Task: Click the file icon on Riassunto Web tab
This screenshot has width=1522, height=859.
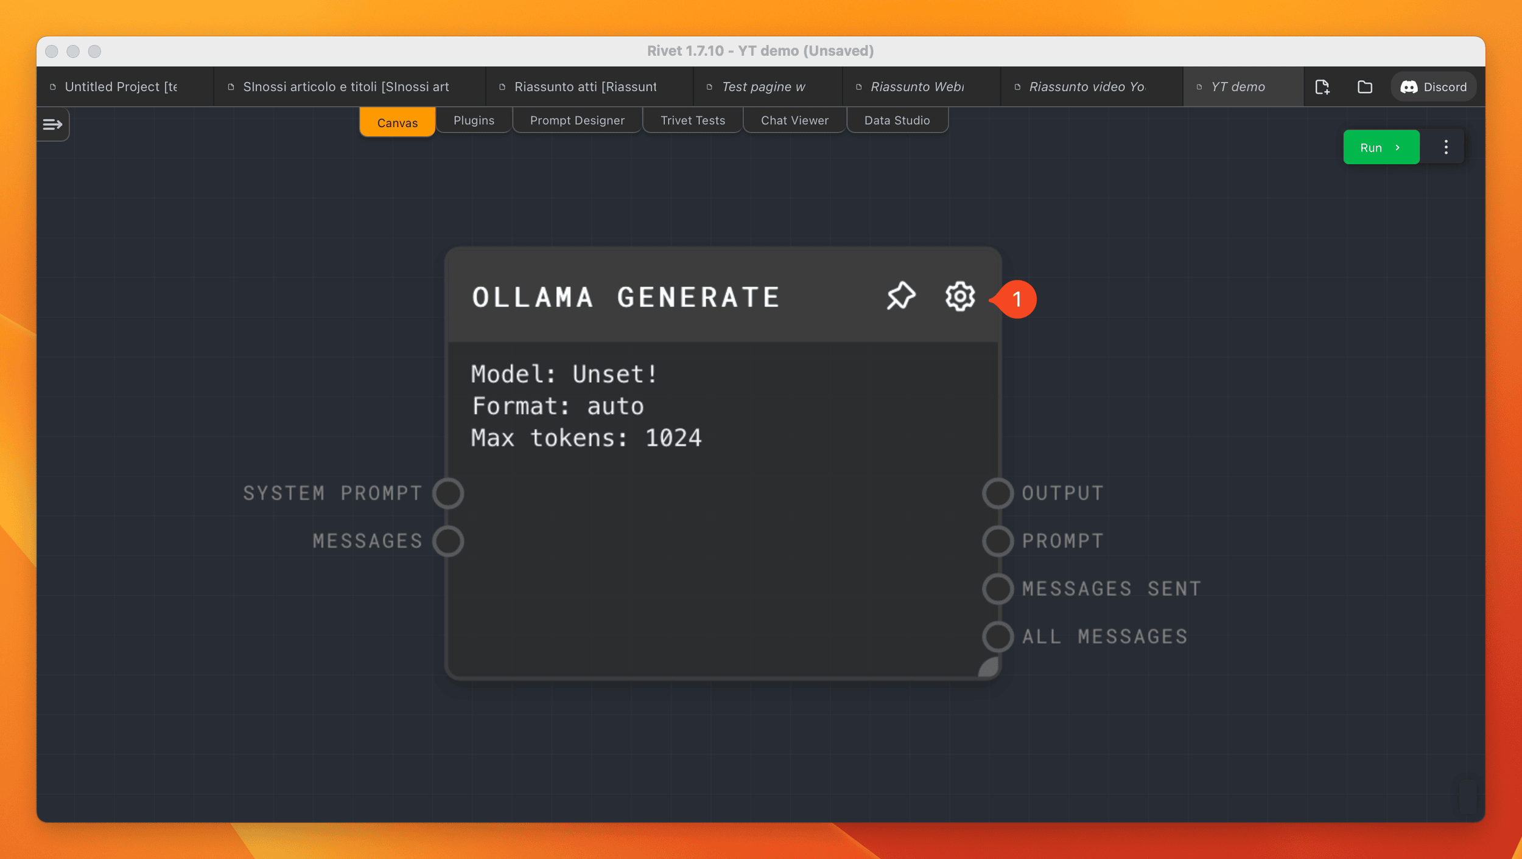Action: [859, 87]
